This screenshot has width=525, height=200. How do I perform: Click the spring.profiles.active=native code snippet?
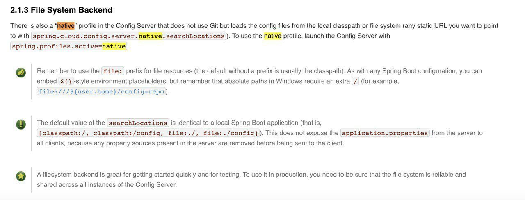(68, 46)
